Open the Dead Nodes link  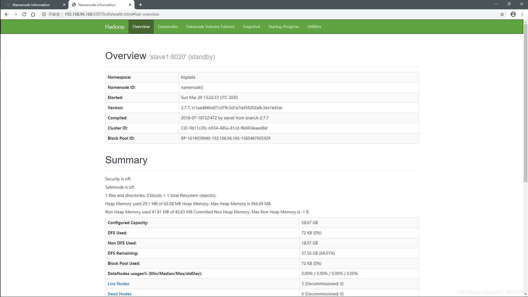(x=119, y=294)
